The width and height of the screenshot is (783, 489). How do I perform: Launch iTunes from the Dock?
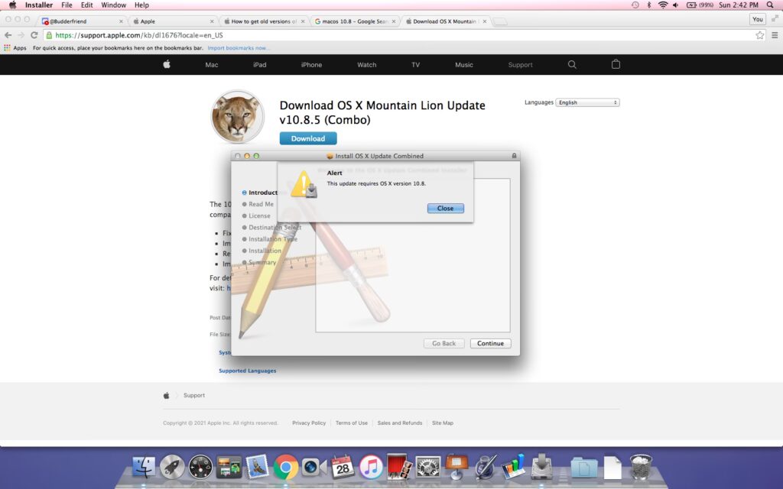371,466
